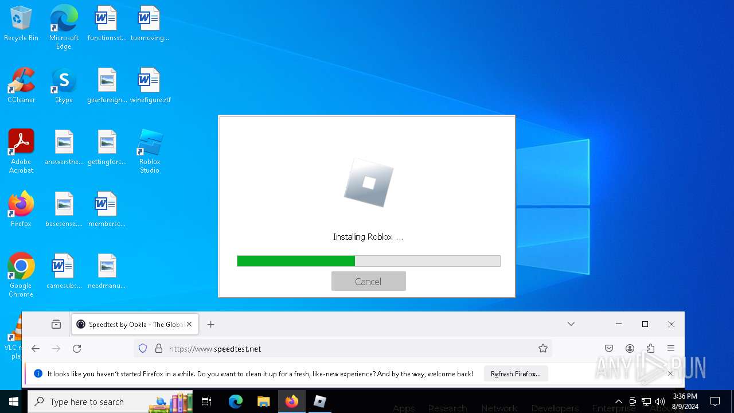This screenshot has width=734, height=413.
Task: Select the winefigure.rtf file icon
Action: point(150,85)
